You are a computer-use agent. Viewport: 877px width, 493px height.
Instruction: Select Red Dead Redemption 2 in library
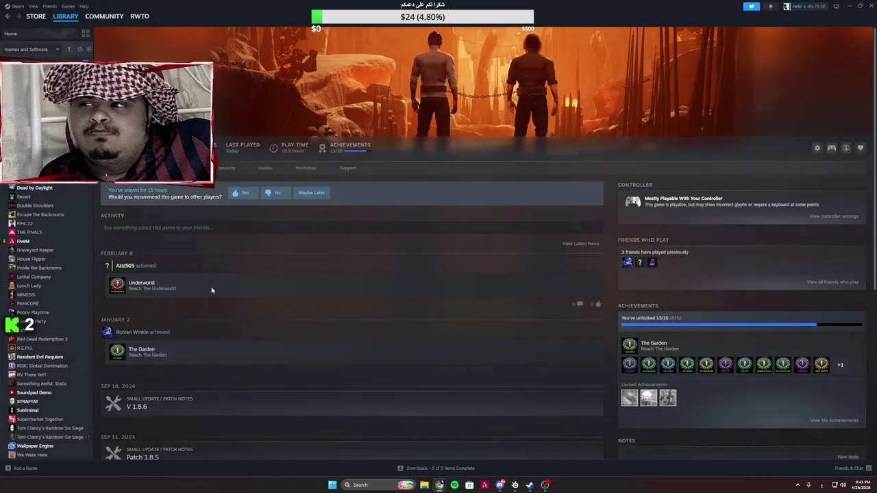[x=42, y=339]
